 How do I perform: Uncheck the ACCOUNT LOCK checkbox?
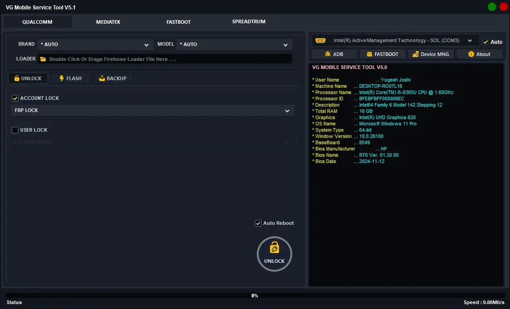tap(15, 98)
